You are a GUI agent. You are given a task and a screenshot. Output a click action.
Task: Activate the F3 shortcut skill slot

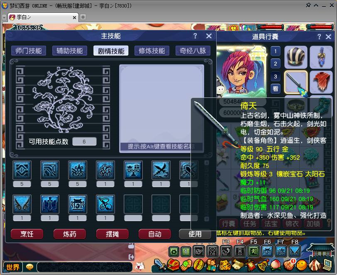click(226, 252)
